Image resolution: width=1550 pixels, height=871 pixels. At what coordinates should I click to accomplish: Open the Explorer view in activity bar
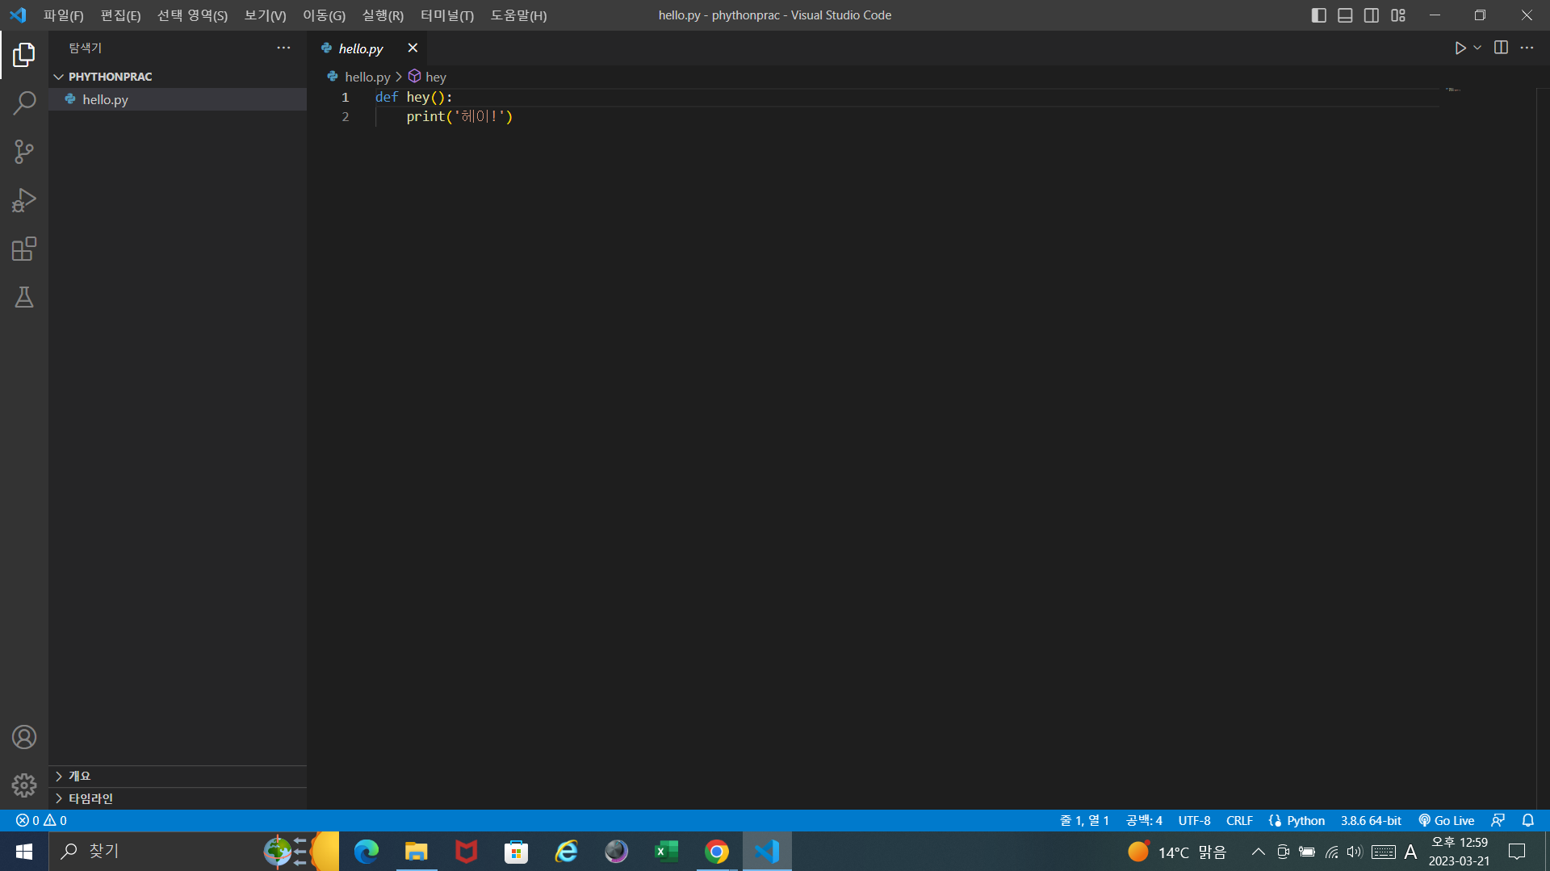24,55
